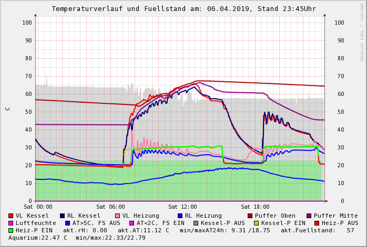Click the dark blue RL Kessel swatch
This screenshot has width=367, height=247.
pos(63,216)
